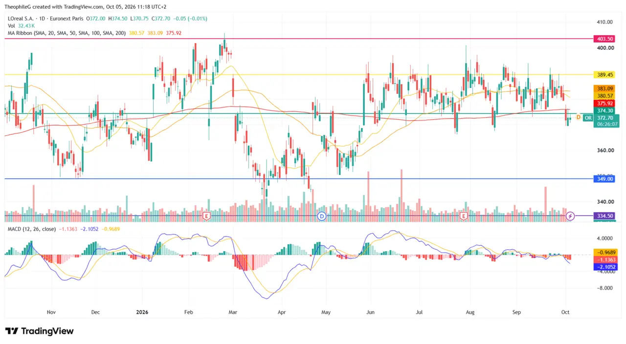The height and width of the screenshot is (344, 626).
Task: Click the blue dividend D marker
Action: pos(322,215)
